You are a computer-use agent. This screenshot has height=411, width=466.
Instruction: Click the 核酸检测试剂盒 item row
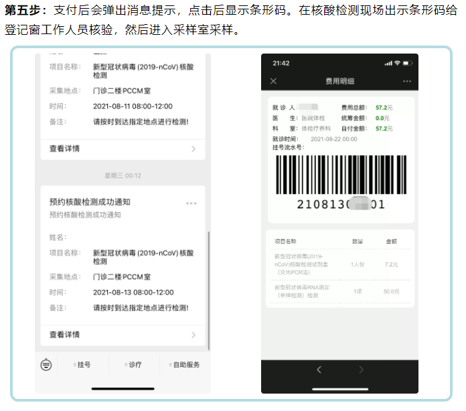pyautogui.click(x=340, y=264)
